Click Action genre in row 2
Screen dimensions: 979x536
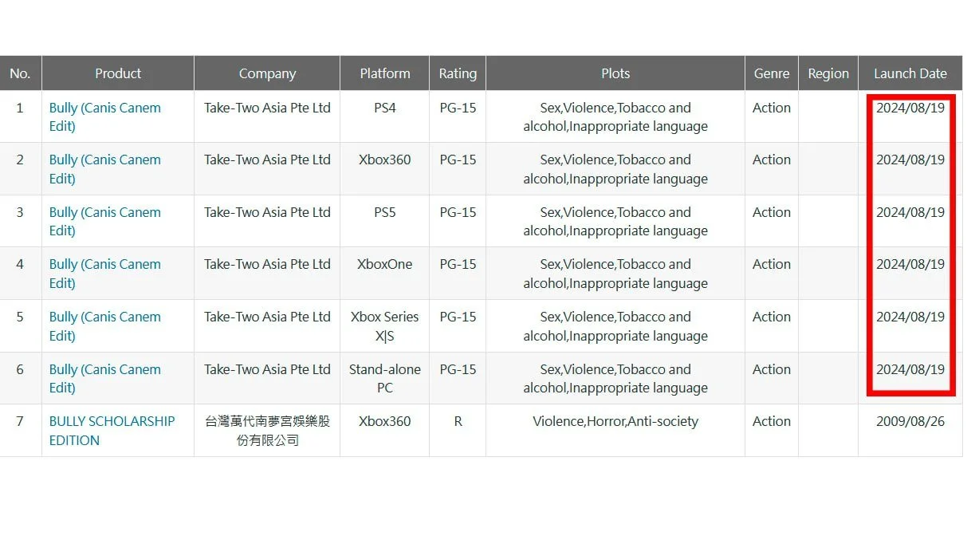pyautogui.click(x=772, y=160)
